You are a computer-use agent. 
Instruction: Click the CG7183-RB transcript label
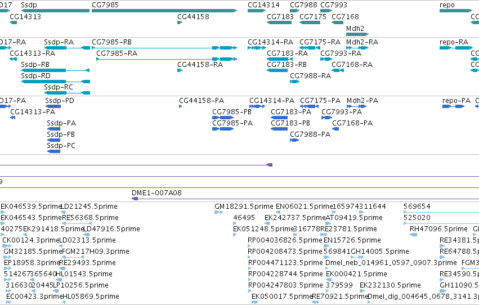pyautogui.click(x=287, y=64)
